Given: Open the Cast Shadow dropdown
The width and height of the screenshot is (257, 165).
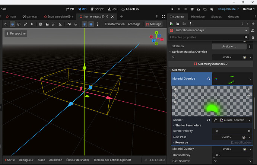Looking at the screenshot, I should pyautogui.click(x=231, y=161).
